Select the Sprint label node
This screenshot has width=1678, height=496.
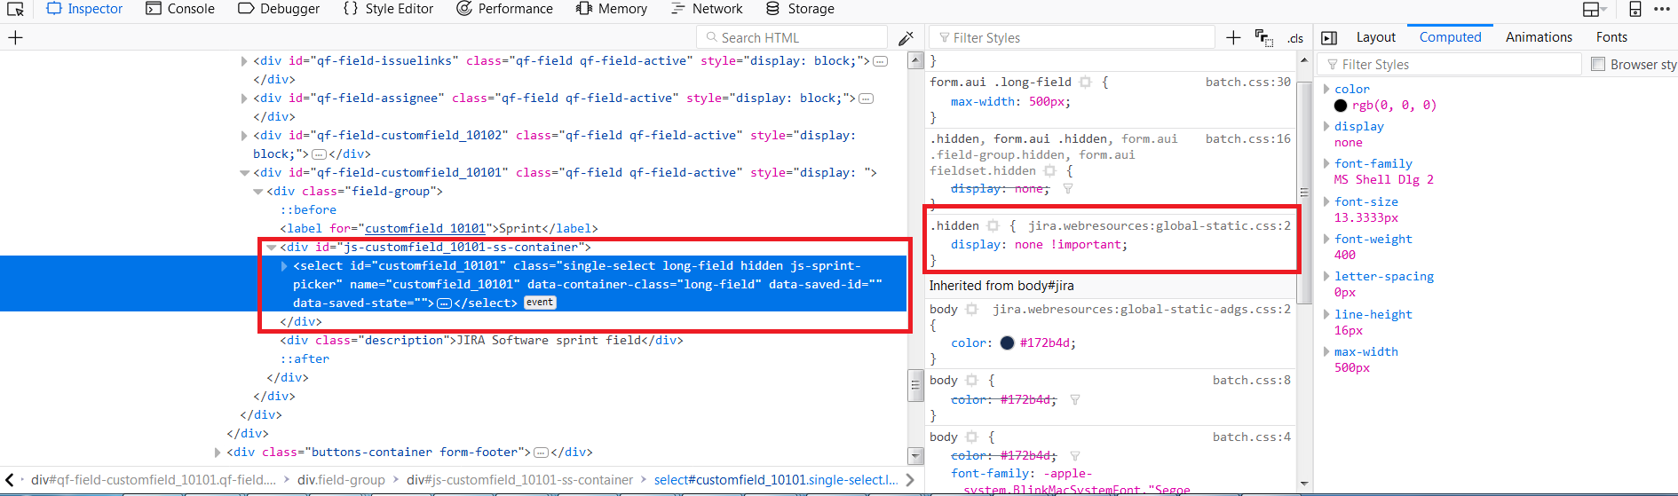click(x=439, y=229)
